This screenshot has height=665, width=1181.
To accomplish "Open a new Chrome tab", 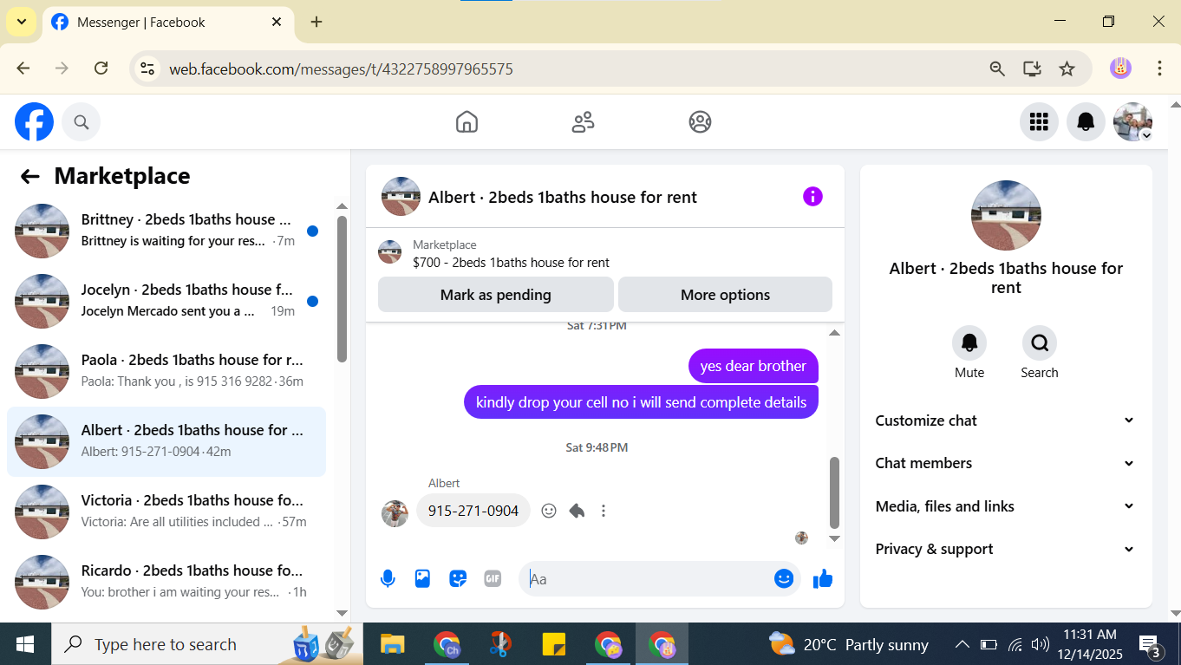I will (x=316, y=23).
